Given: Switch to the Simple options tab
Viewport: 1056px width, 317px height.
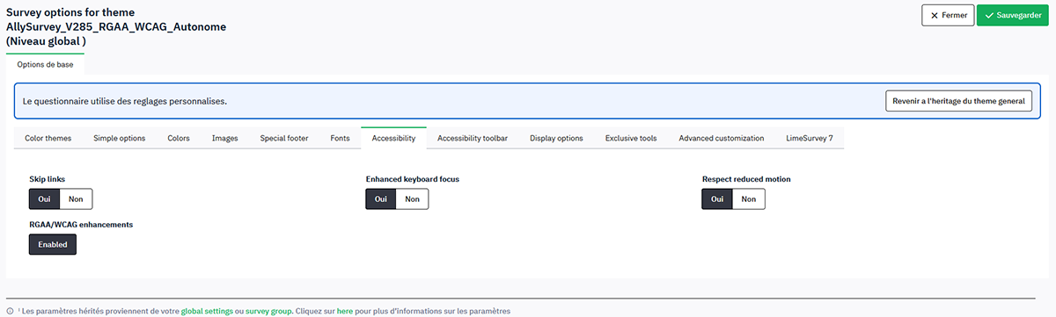Looking at the screenshot, I should pos(120,138).
